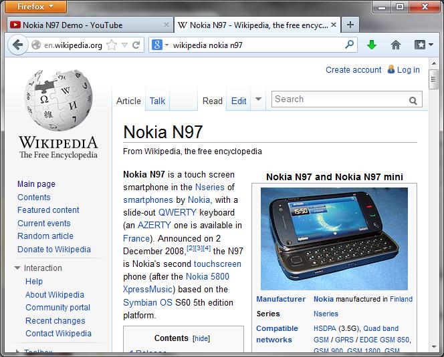This screenshot has width=444, height=357.
Task: Click the Wikipedia search magnifier icon
Action: click(413, 100)
